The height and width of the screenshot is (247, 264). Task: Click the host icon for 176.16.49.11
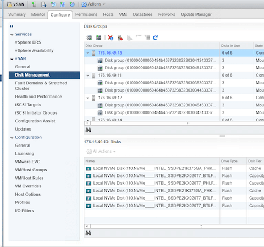click(x=94, y=76)
